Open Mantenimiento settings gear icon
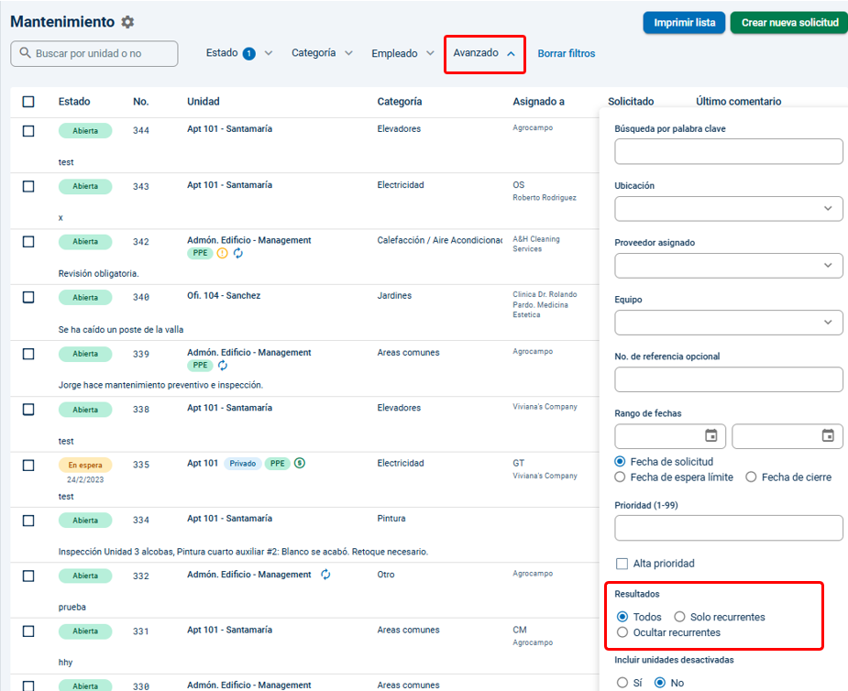The height and width of the screenshot is (691, 848). point(127,22)
